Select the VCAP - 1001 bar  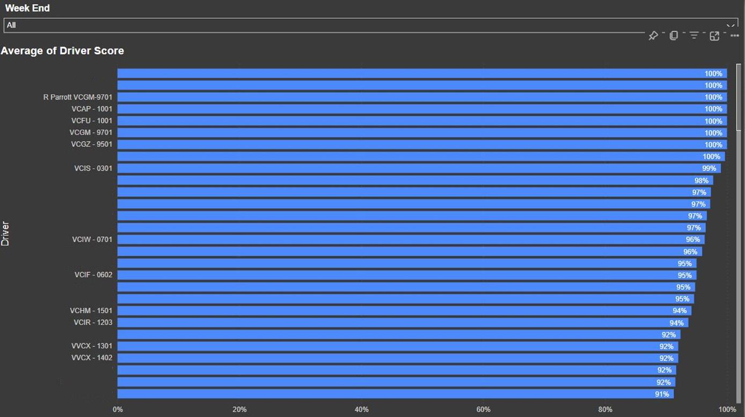[x=422, y=109]
